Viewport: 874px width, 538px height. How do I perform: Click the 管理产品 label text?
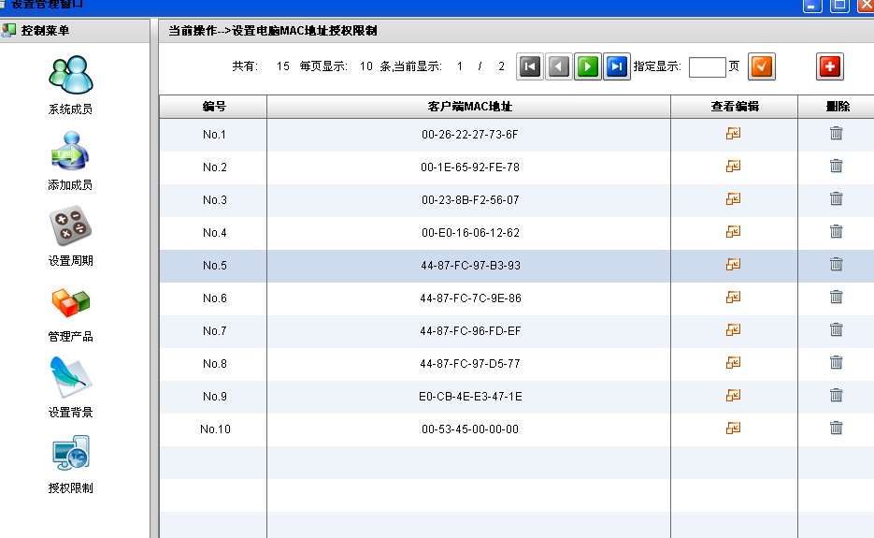[71, 337]
